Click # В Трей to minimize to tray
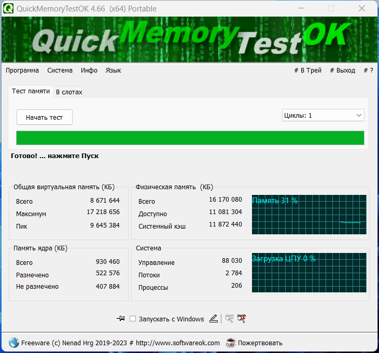 [x=307, y=70]
